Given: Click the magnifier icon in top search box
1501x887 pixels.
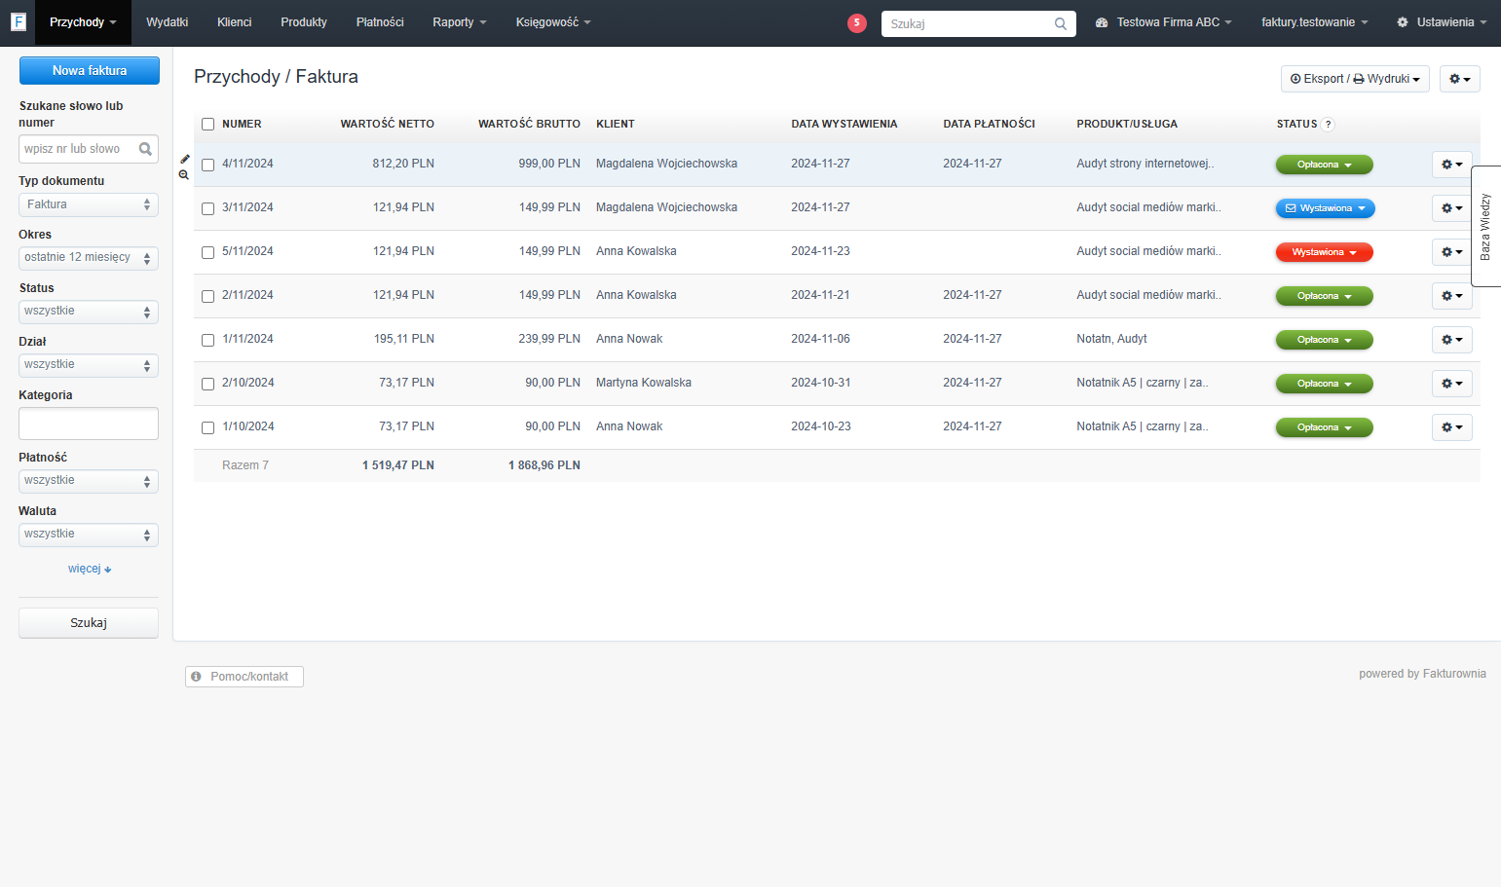Looking at the screenshot, I should pos(1061,24).
